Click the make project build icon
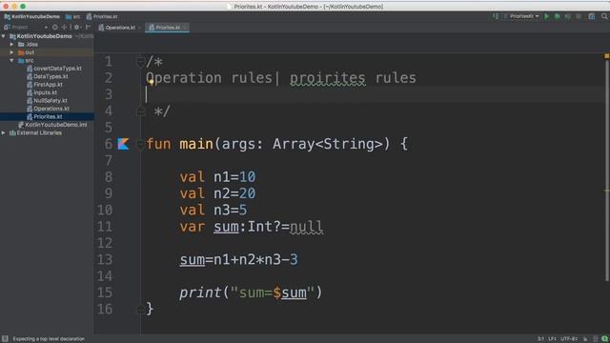The height and width of the screenshot is (343, 610). point(496,16)
